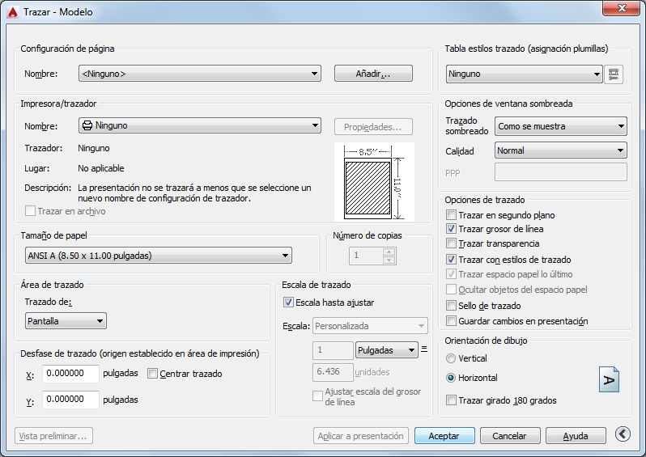This screenshot has height=457, width=646.
Task: Open the plot style table editor icon
Action: 614,74
